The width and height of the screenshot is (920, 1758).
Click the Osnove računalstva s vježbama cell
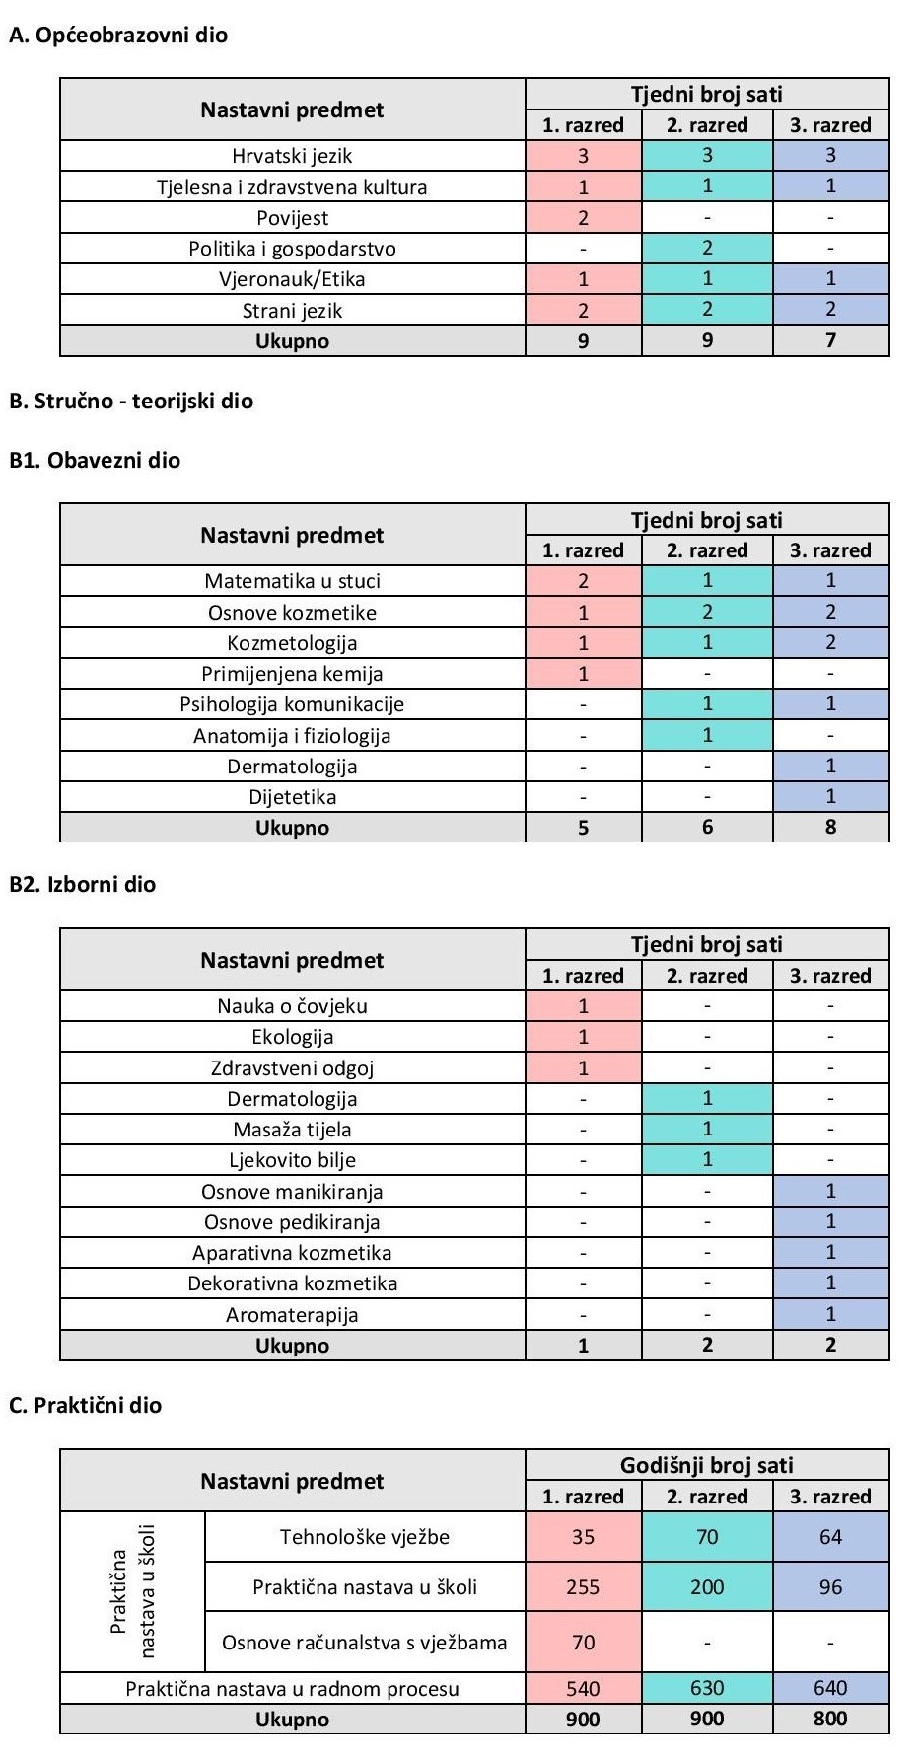pos(365,1643)
